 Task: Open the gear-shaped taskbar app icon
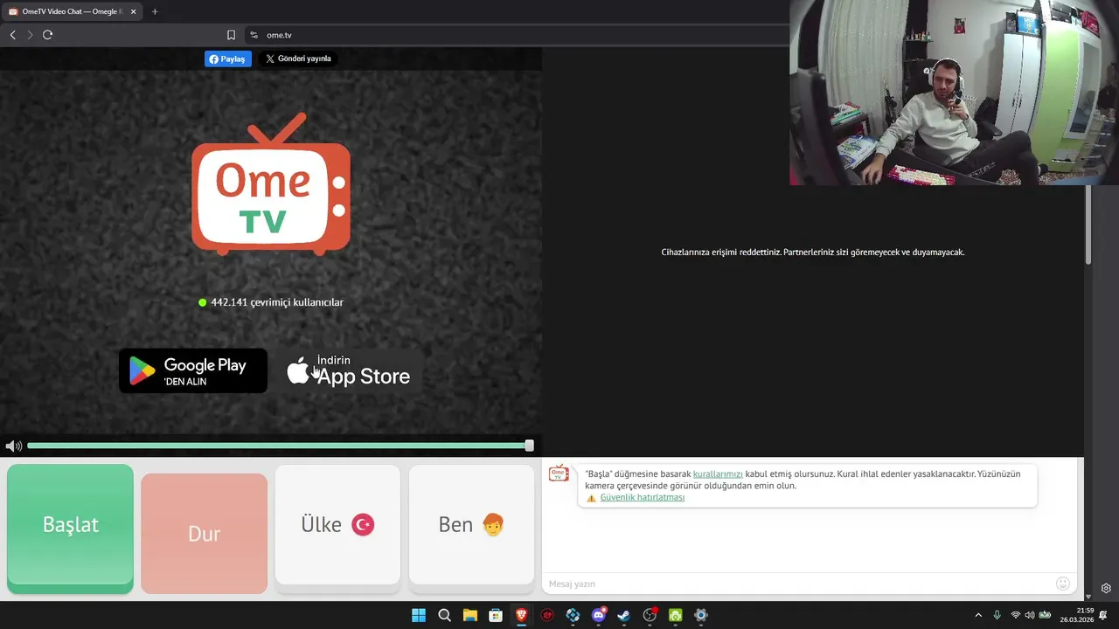point(700,615)
